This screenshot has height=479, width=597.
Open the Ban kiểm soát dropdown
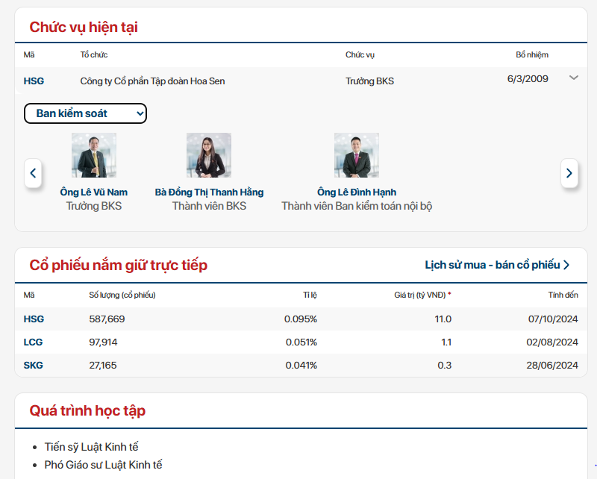tap(86, 113)
